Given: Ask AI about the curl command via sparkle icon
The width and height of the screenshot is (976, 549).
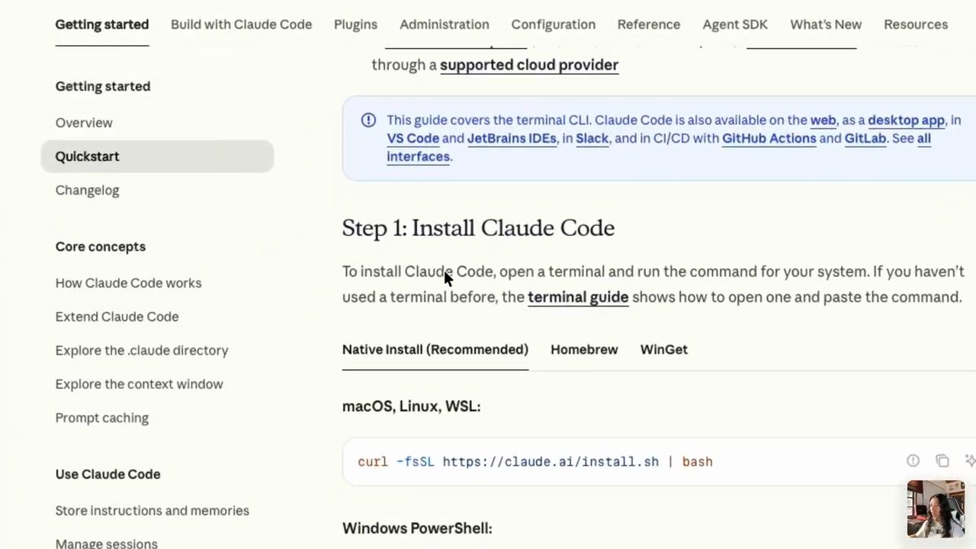Looking at the screenshot, I should [970, 461].
